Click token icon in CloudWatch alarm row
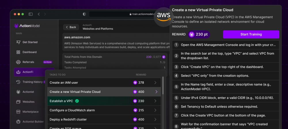This screenshot has width=288, height=129. tap(135, 110)
